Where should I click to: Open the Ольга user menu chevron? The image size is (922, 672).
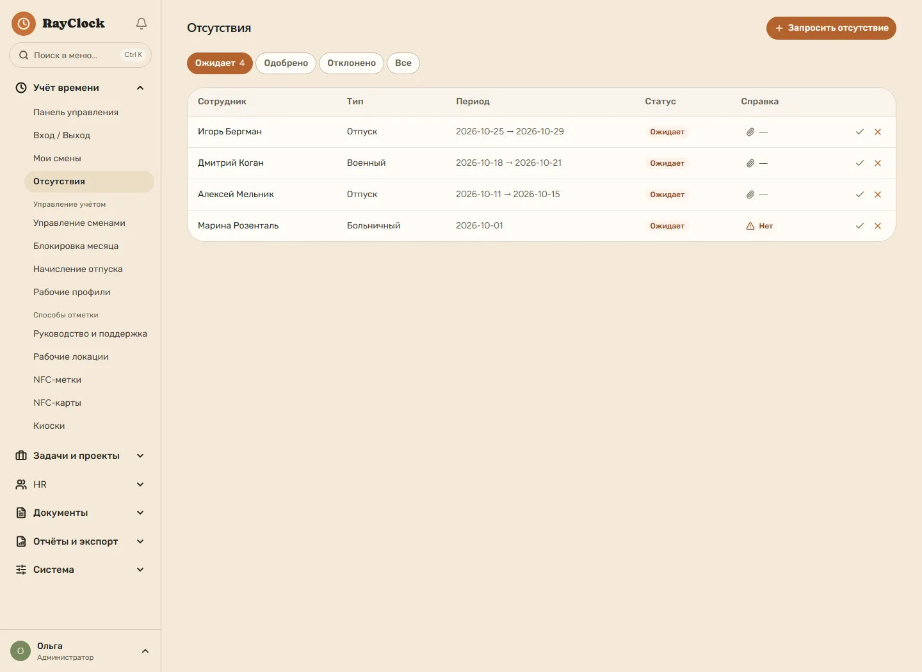click(145, 651)
